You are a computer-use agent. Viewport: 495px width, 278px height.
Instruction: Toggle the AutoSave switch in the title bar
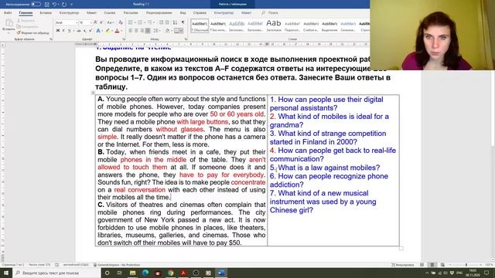pyautogui.click(x=36, y=5)
